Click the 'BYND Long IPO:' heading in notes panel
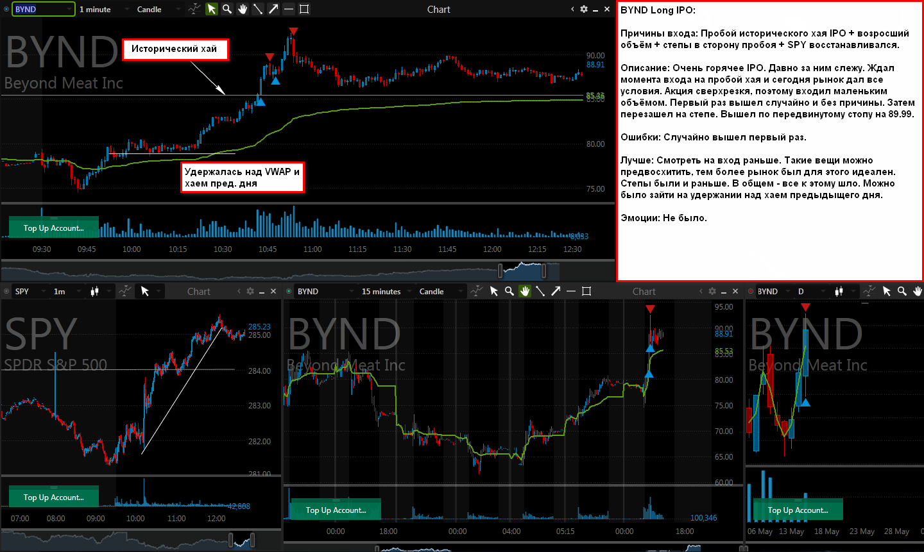Image resolution: width=924 pixels, height=552 pixels. [658, 10]
